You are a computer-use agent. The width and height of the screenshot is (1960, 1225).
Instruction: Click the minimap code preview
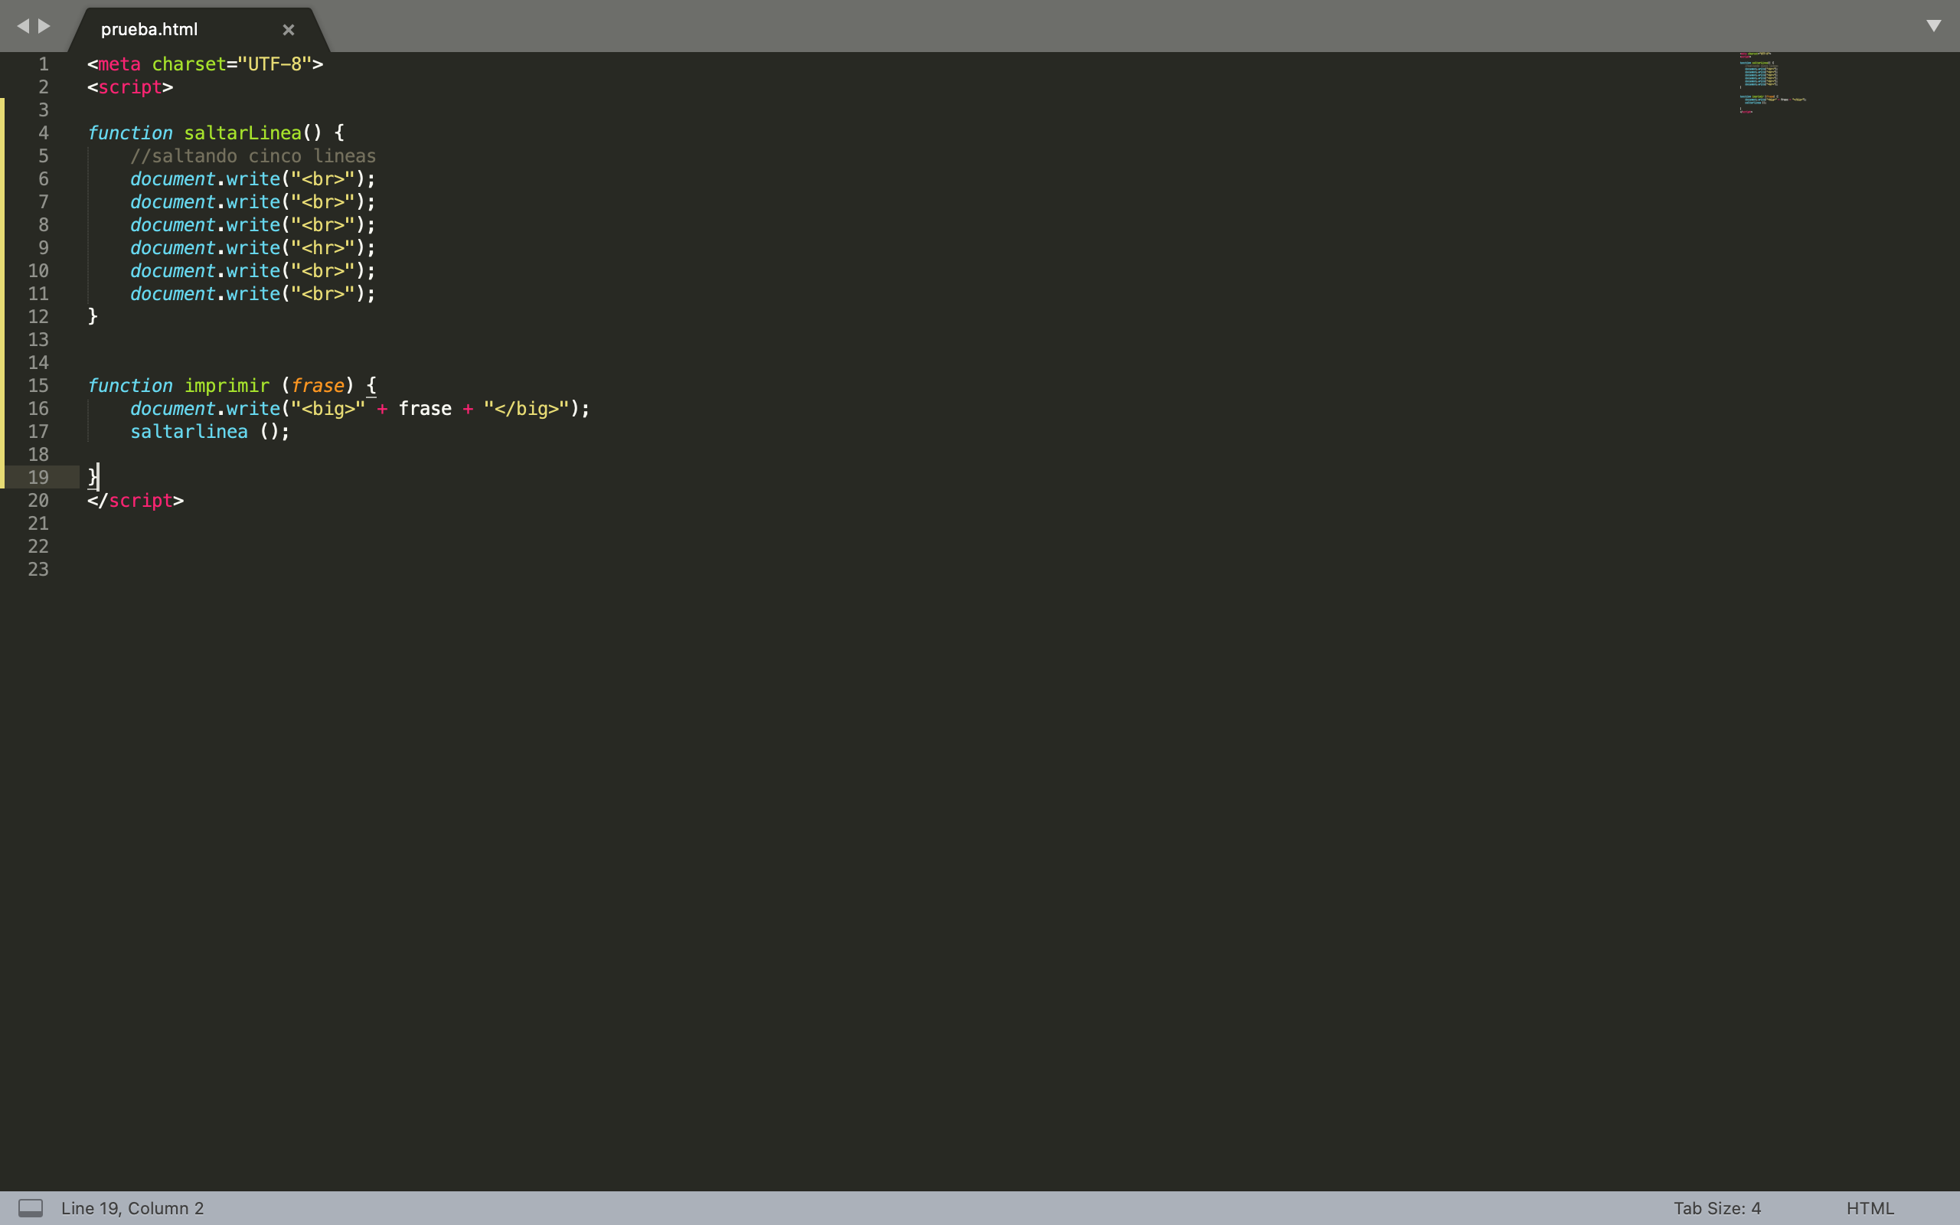point(1772,83)
